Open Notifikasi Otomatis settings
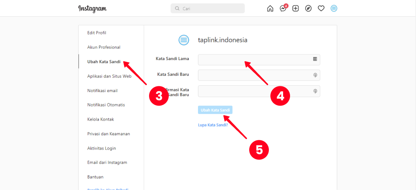This screenshot has height=190, width=416. [x=106, y=105]
